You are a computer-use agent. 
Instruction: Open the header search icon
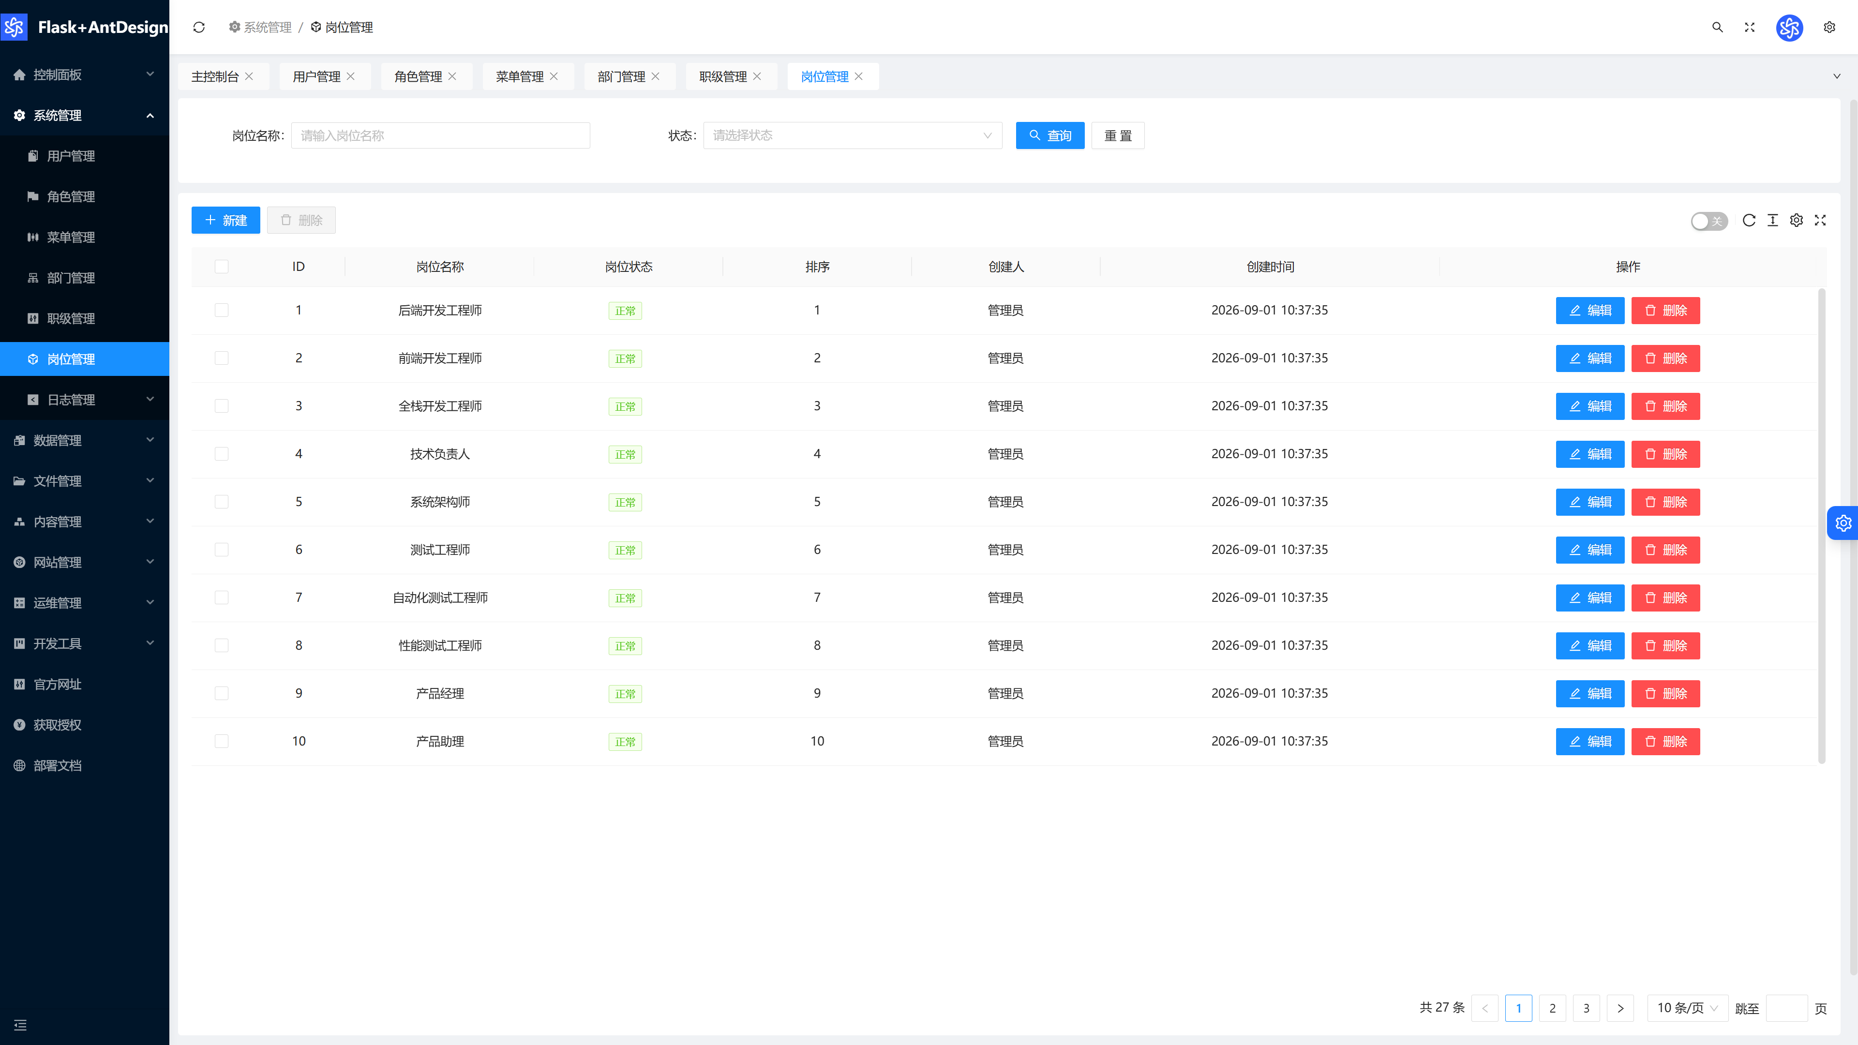1717,28
